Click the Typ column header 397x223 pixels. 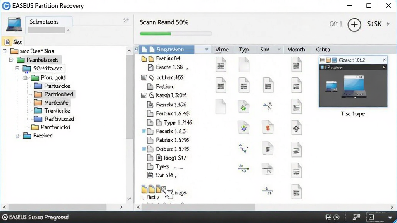click(244, 50)
